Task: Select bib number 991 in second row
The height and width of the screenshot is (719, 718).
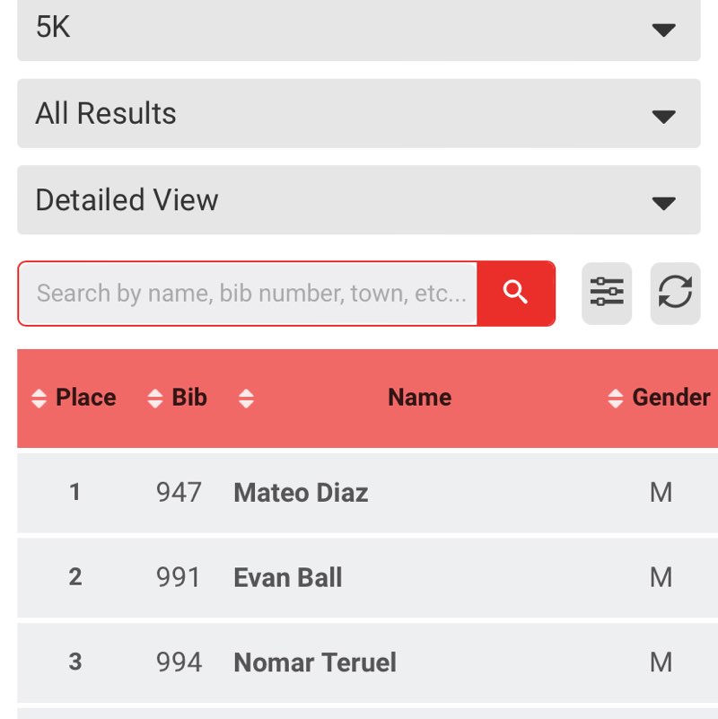Action: click(179, 577)
